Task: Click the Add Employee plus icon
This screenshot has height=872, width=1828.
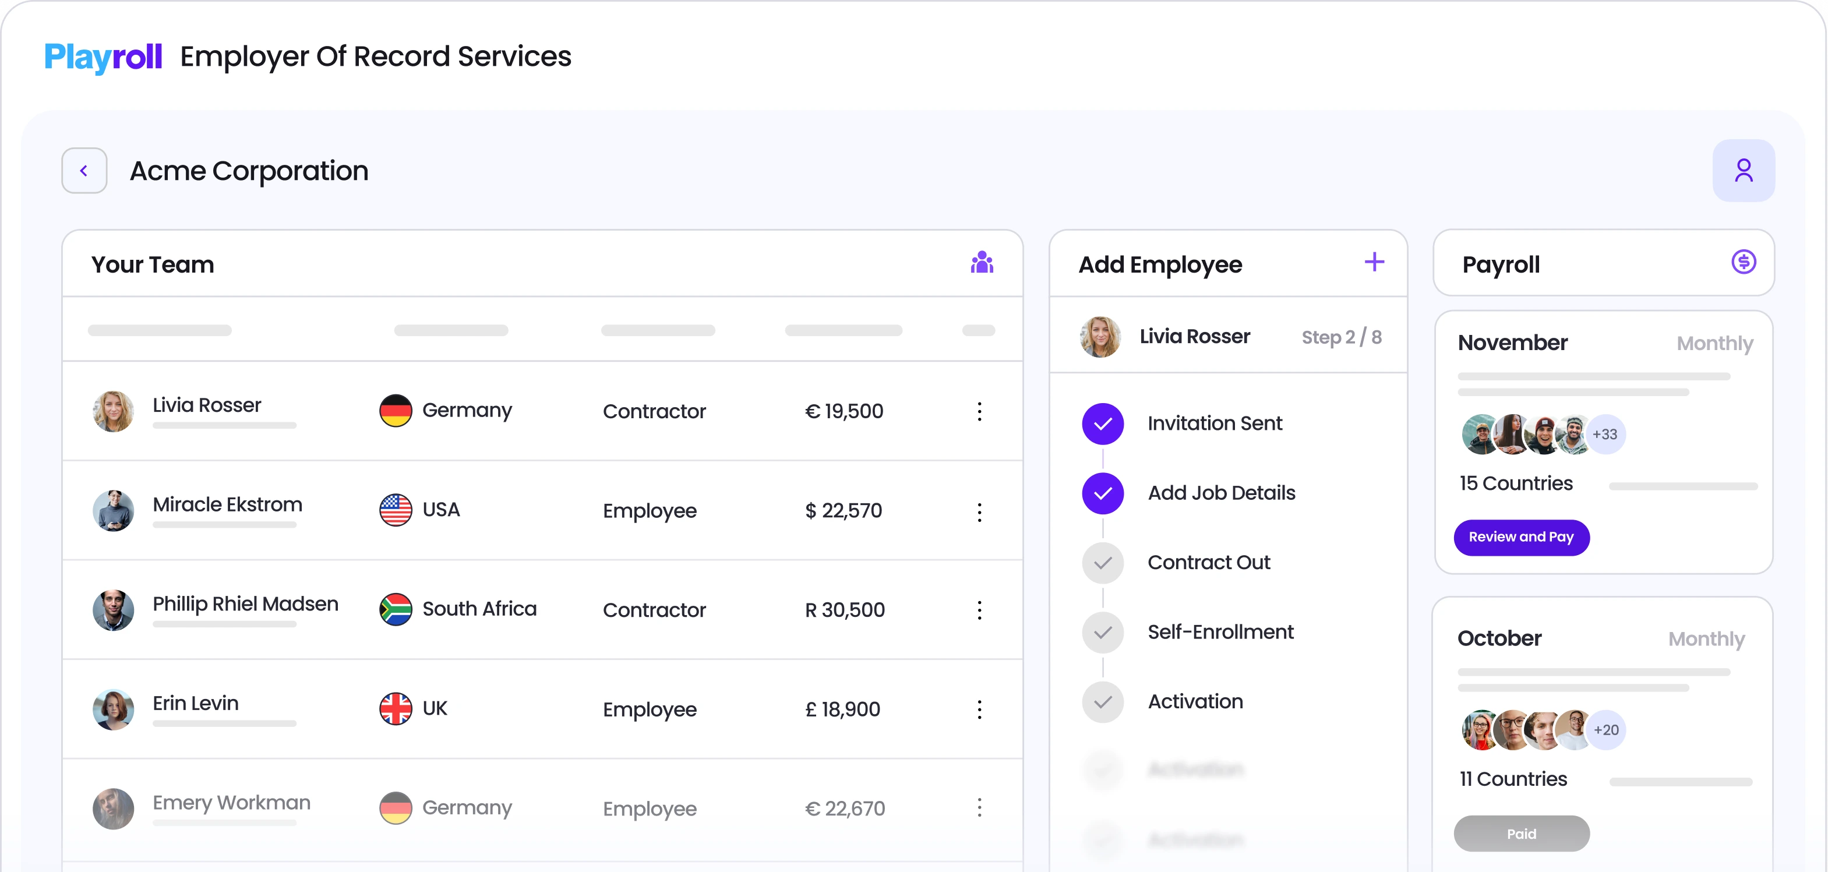Action: point(1375,262)
